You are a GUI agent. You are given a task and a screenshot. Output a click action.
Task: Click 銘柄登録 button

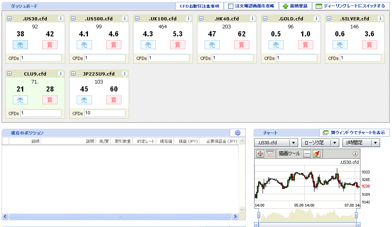[x=295, y=6]
